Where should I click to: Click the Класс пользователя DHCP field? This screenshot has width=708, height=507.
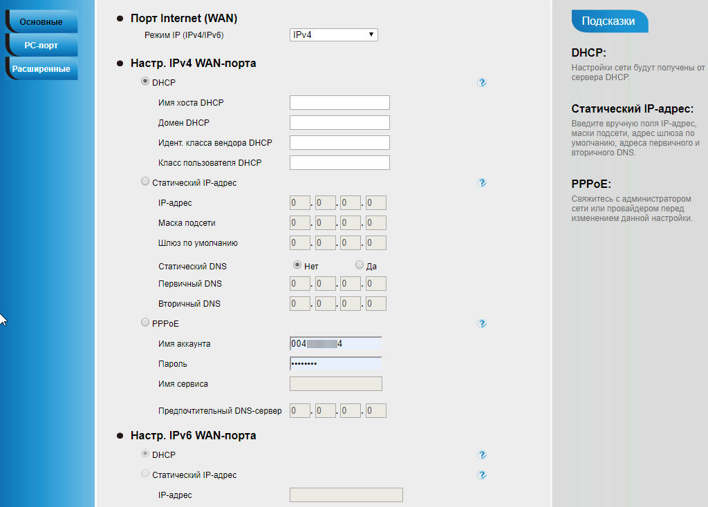(x=339, y=163)
